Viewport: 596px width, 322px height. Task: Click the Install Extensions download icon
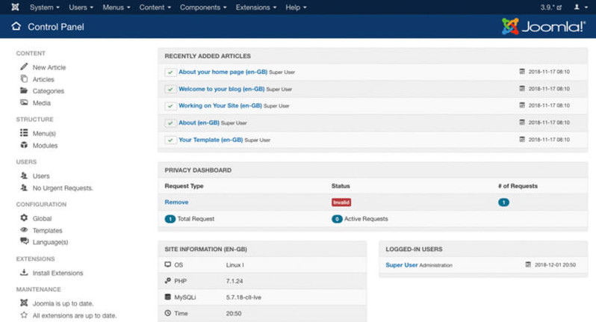coord(25,273)
